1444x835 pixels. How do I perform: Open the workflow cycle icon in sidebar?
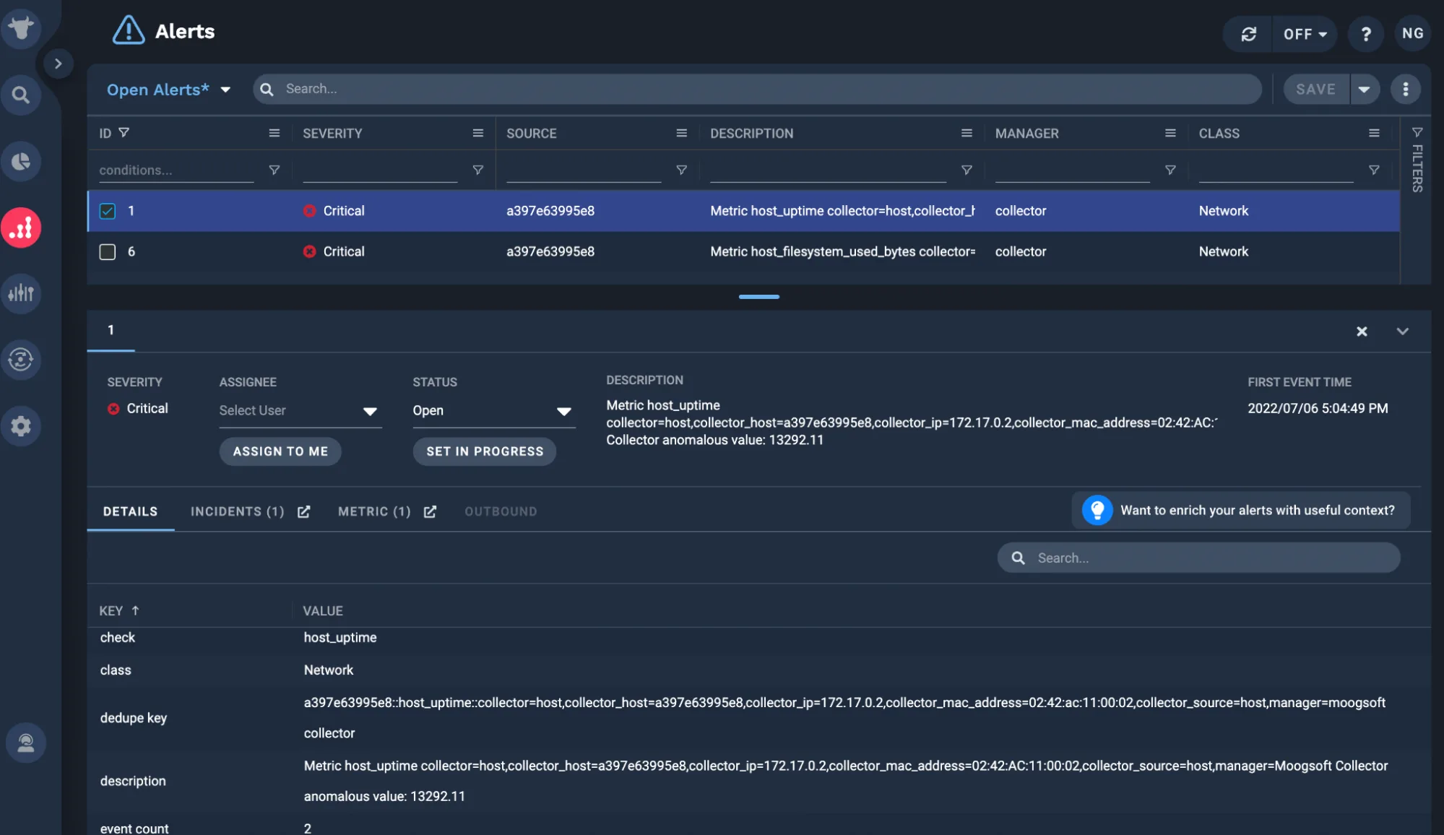click(21, 359)
